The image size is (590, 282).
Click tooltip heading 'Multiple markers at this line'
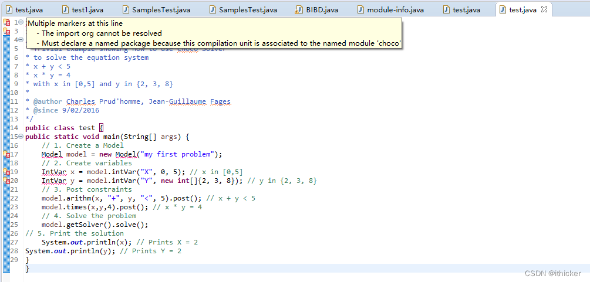(x=75, y=23)
